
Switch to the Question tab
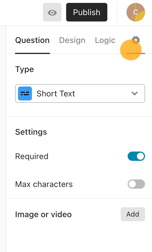[x=32, y=40]
